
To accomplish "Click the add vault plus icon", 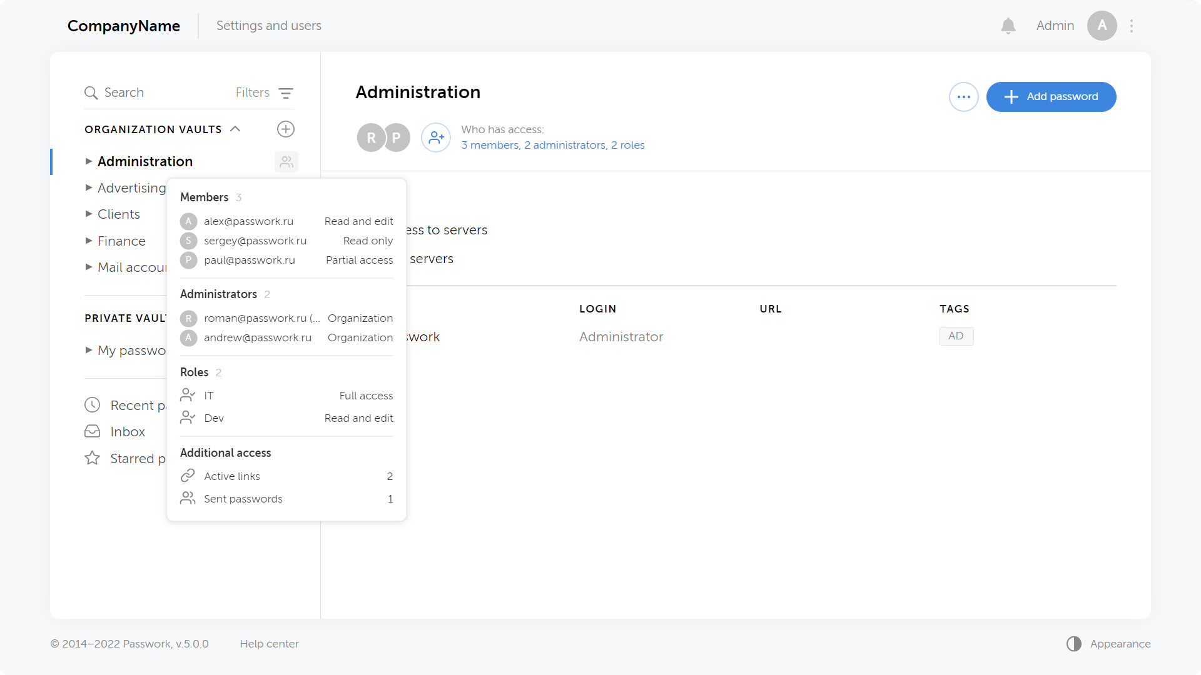I will pos(286,129).
